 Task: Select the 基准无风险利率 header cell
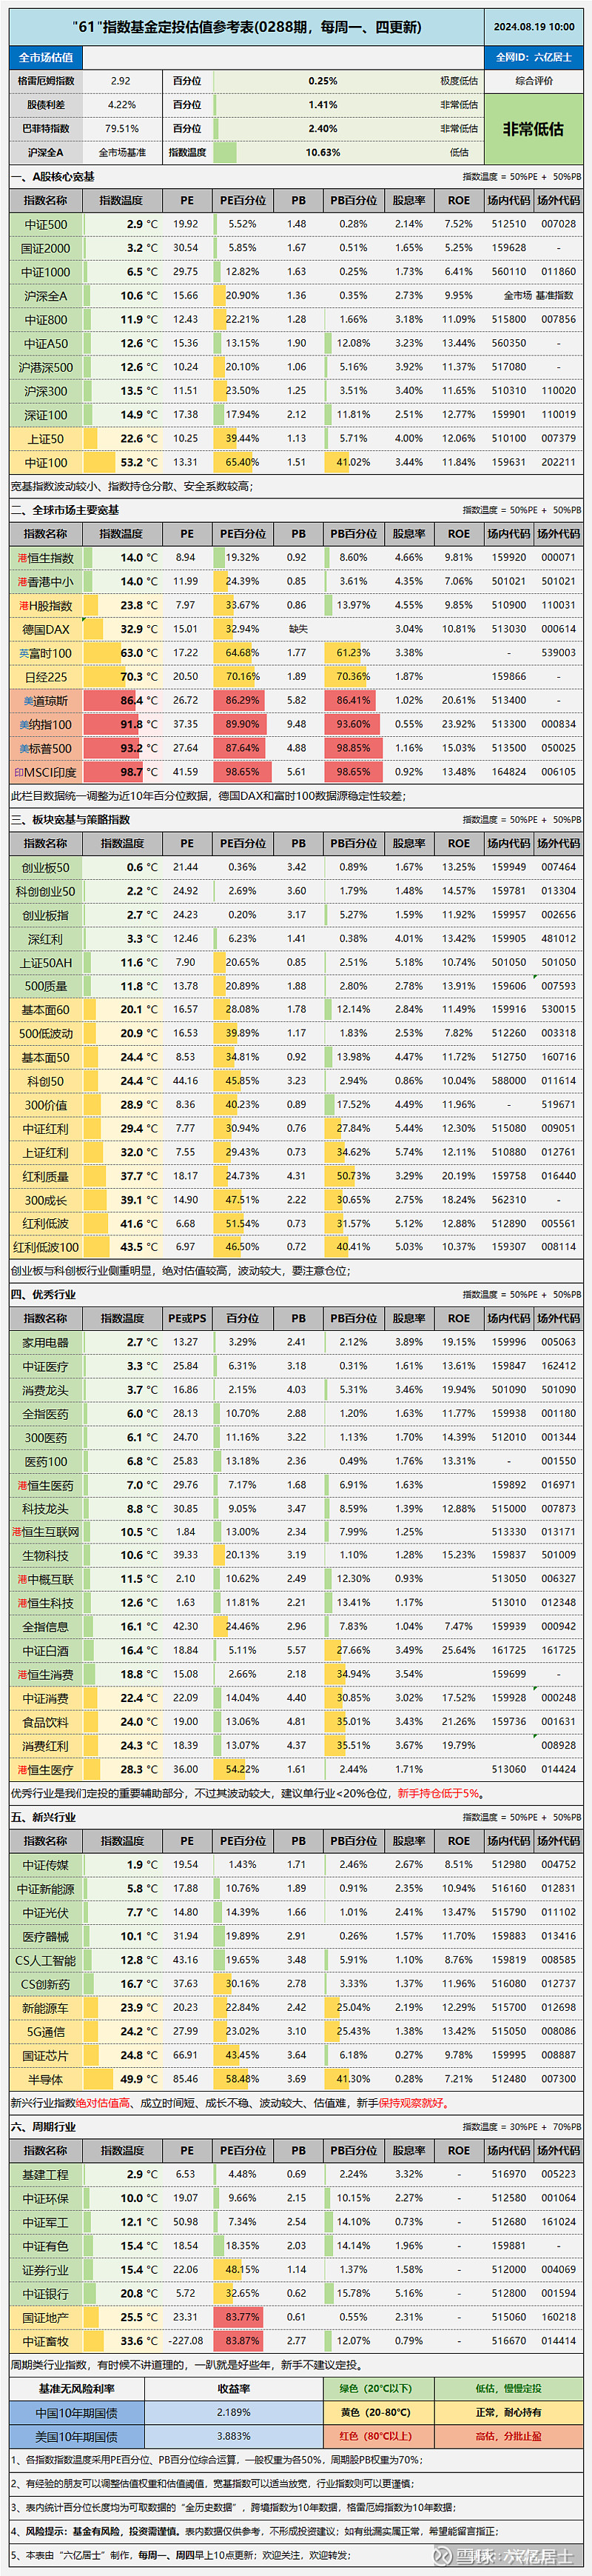(x=76, y=2388)
